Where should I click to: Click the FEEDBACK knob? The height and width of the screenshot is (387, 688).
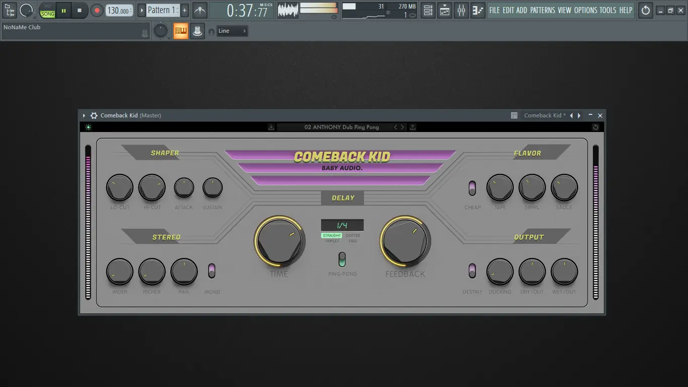click(x=405, y=241)
